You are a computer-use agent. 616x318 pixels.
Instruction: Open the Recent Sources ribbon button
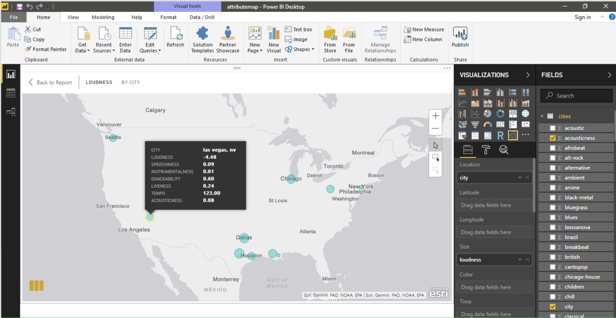pyautogui.click(x=104, y=40)
